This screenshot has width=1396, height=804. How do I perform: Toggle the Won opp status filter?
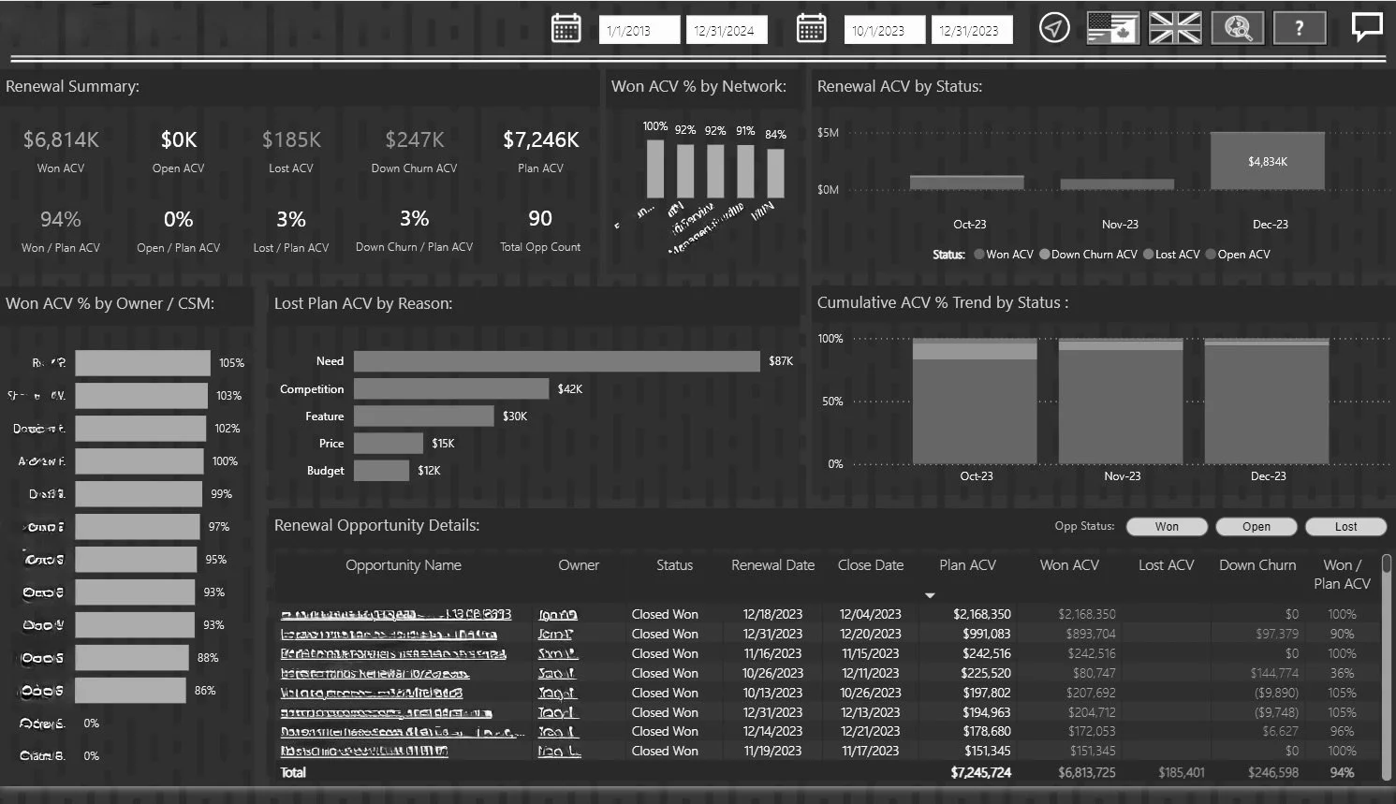tap(1167, 527)
